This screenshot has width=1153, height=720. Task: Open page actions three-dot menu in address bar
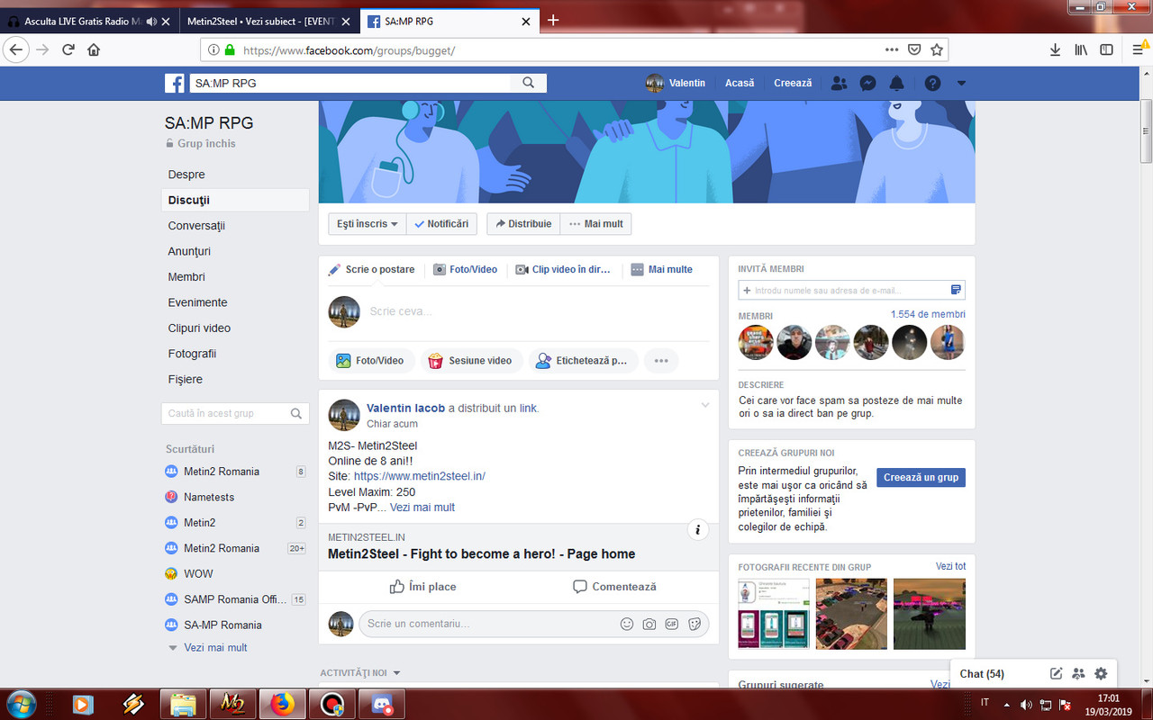pyautogui.click(x=892, y=49)
